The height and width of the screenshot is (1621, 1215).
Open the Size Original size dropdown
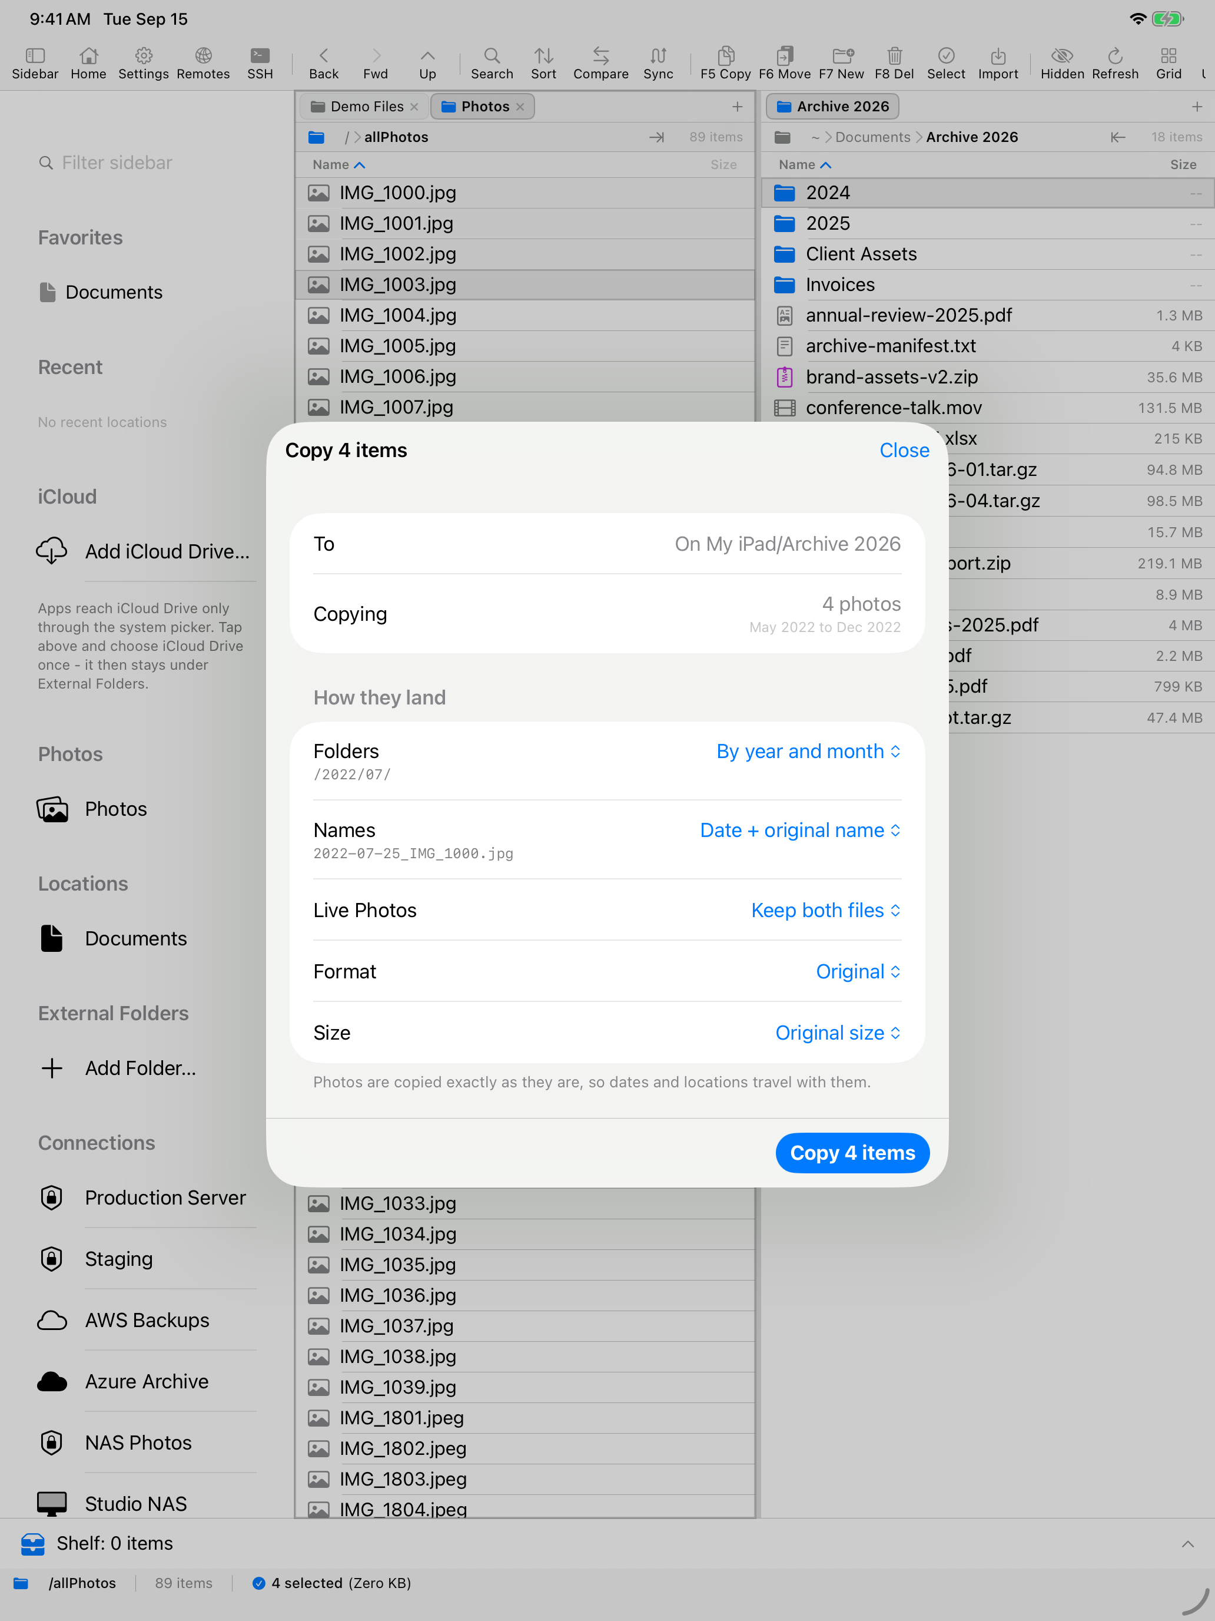point(838,1033)
